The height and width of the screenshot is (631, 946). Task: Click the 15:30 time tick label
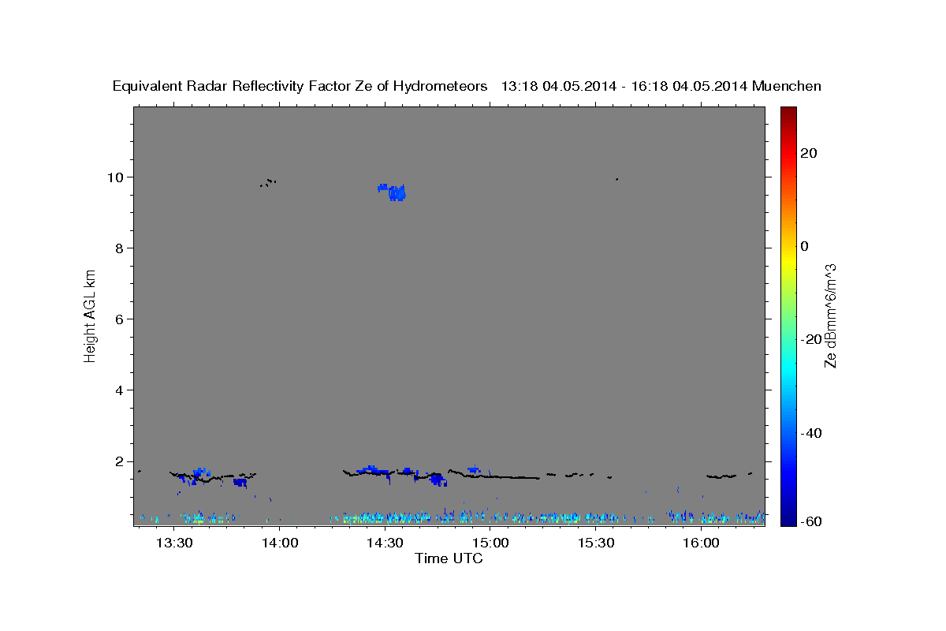(596, 543)
